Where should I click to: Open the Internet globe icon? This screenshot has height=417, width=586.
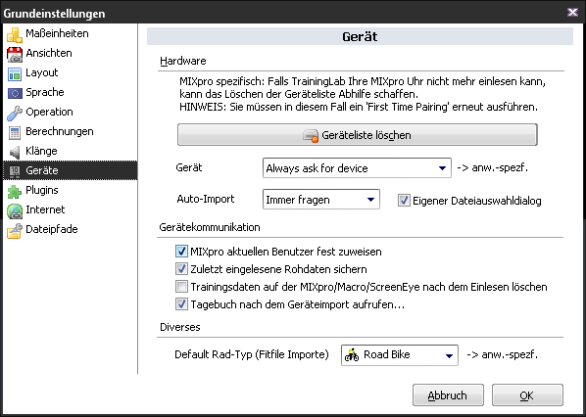click(x=15, y=210)
